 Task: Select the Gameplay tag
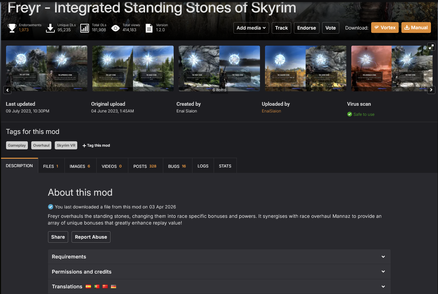tap(17, 145)
